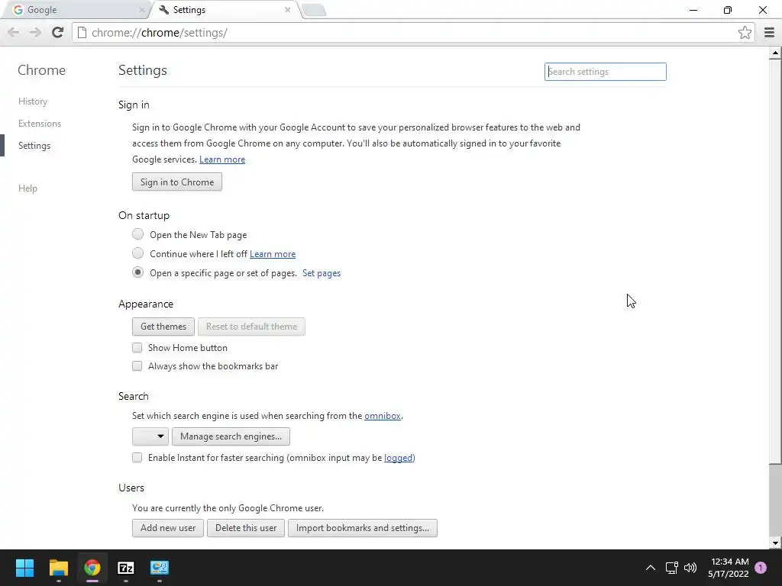
Task: Click the scrollbar down arrow
Action: click(x=775, y=543)
